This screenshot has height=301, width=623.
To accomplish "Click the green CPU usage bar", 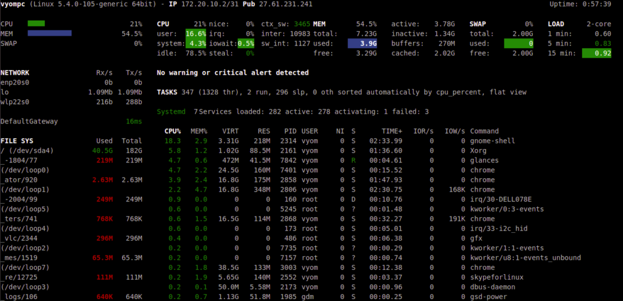I will tap(36, 24).
